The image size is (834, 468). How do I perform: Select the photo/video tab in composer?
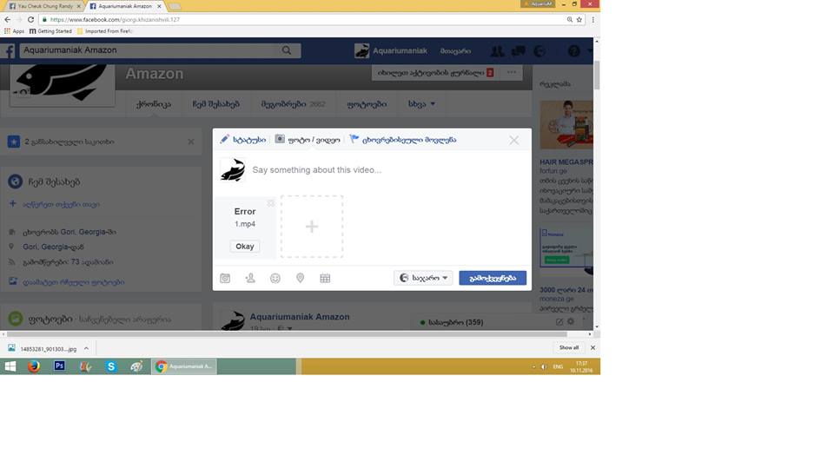308,140
